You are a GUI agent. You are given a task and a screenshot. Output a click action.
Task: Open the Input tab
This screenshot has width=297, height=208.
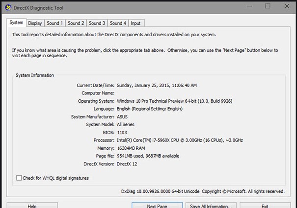coord(135,23)
